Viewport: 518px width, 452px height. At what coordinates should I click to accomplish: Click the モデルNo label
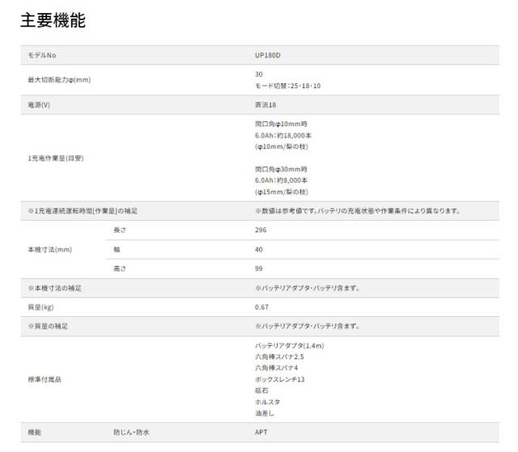click(42, 55)
